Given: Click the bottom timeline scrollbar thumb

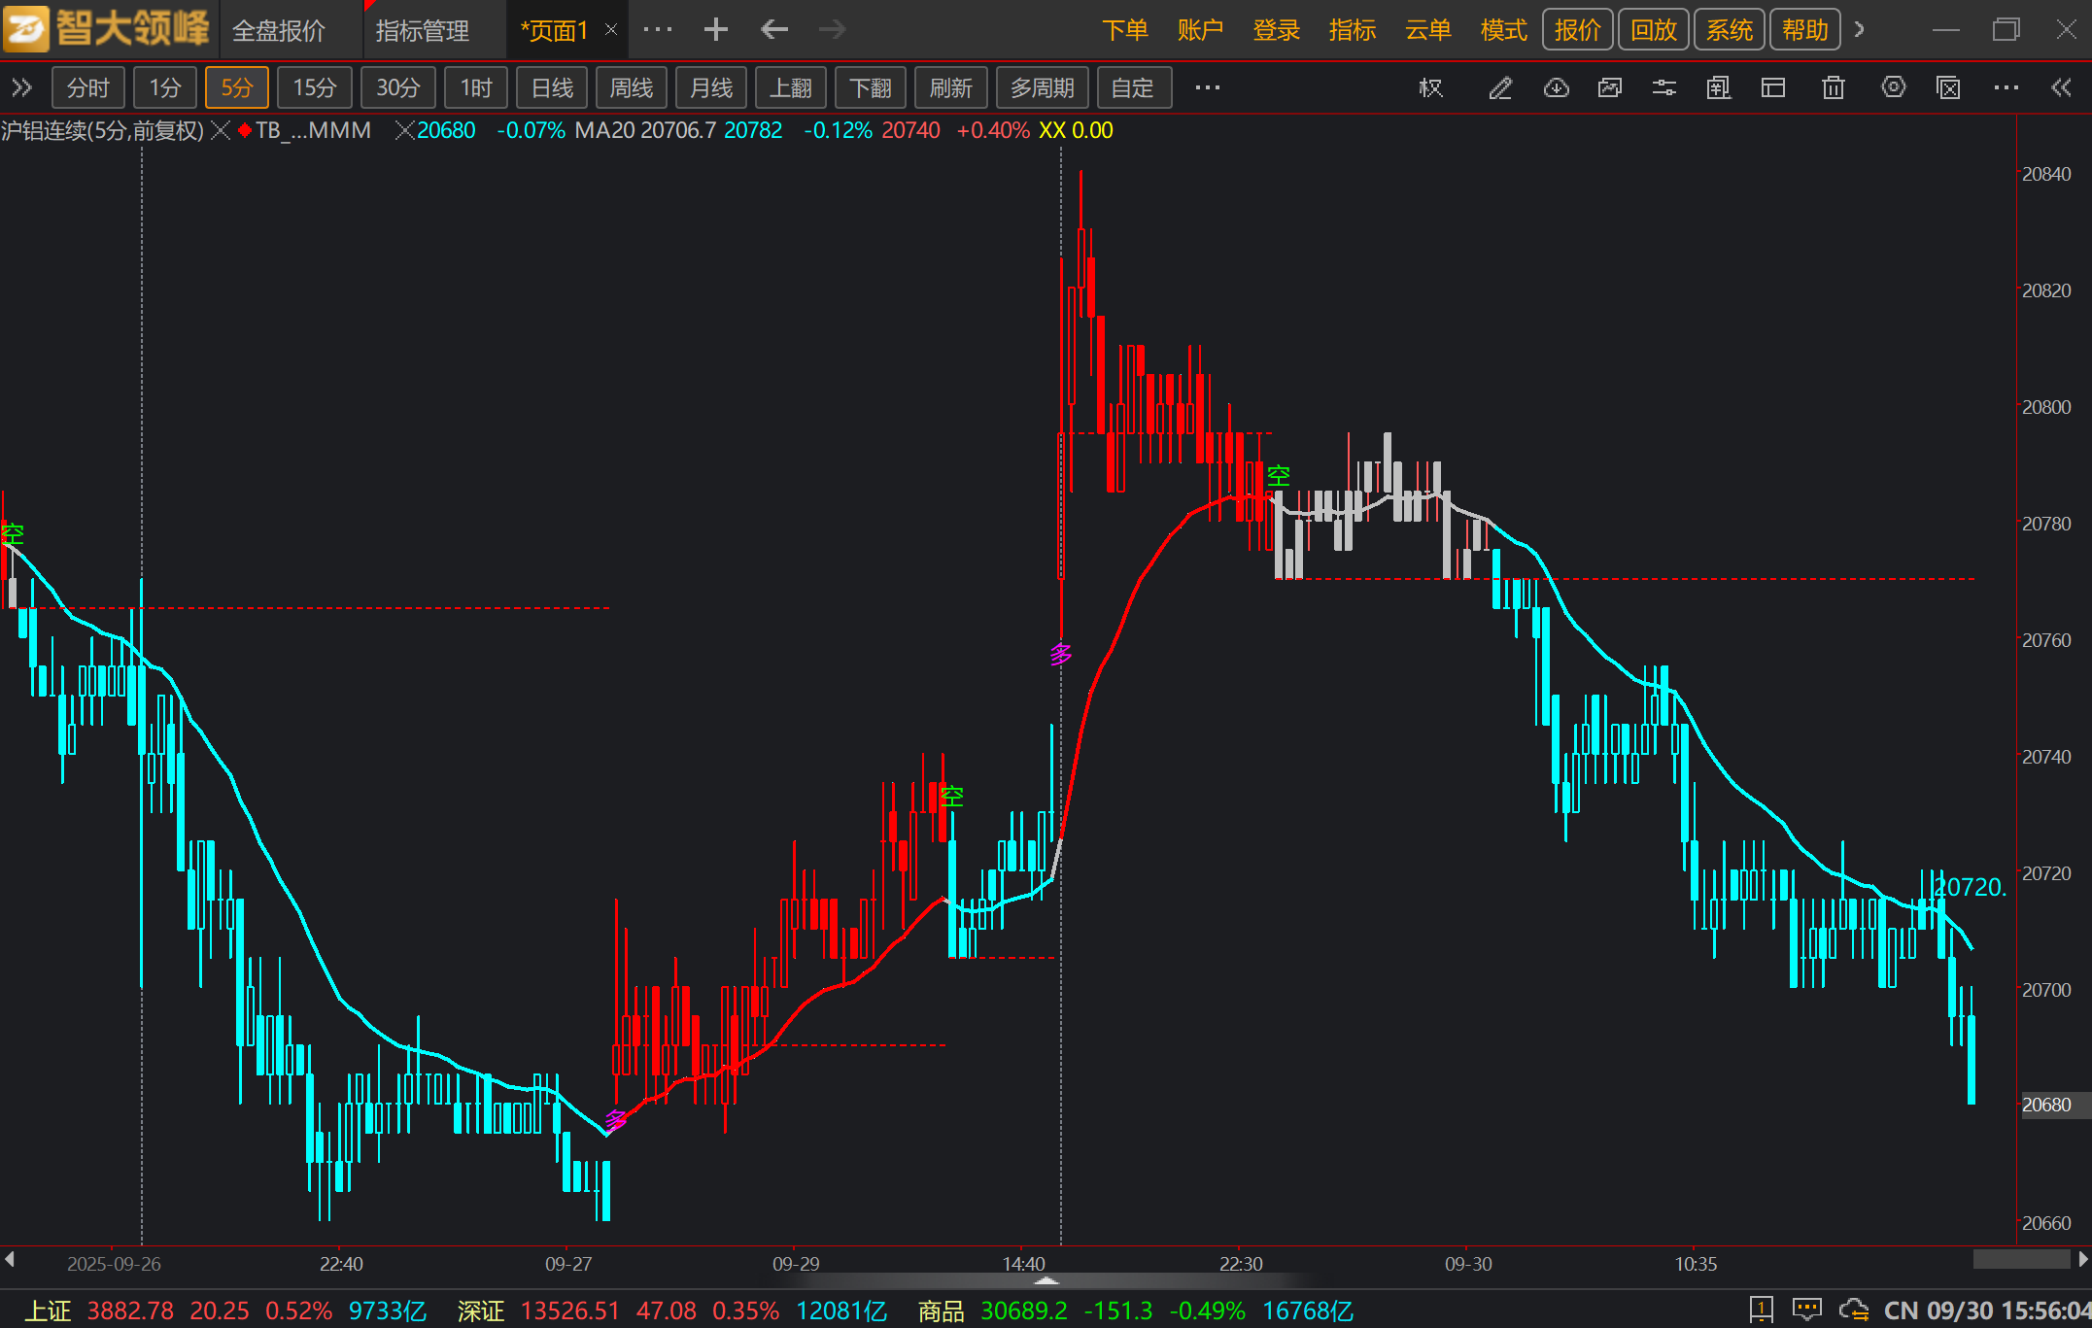Looking at the screenshot, I should click(2021, 1260).
